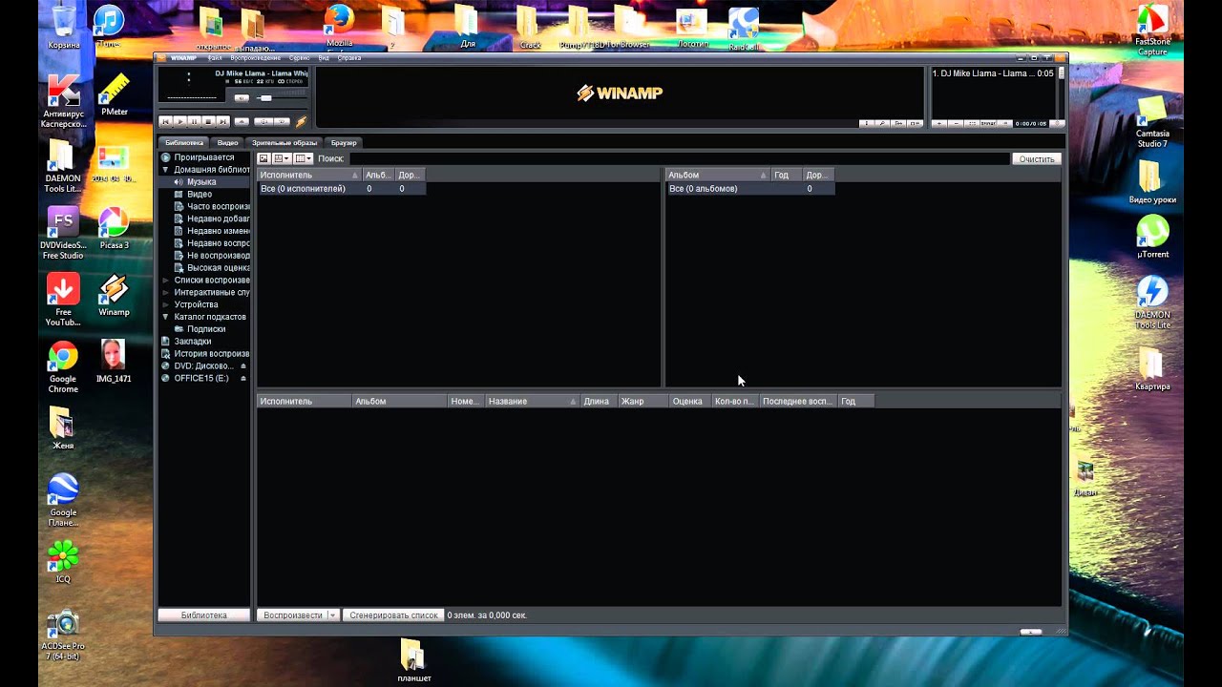Viewport: 1222px width, 687px height.
Task: Add files with playlist plus button
Action: click(x=939, y=123)
